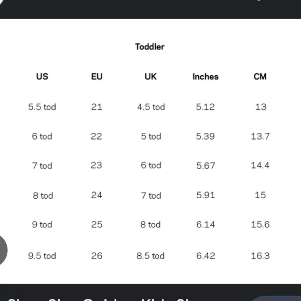Select the CM column header
301x301 pixels.
pos(260,77)
